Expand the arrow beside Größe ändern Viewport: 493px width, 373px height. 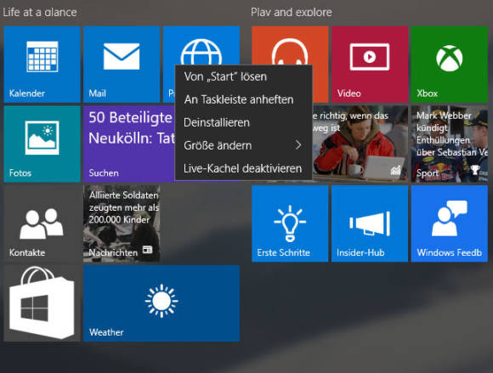pos(298,145)
